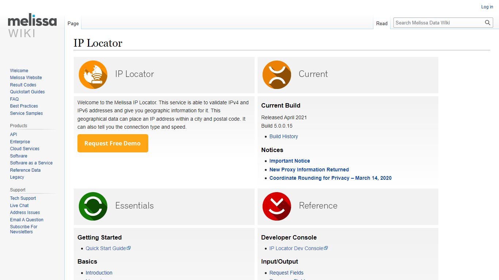Open Service Samples in the sidebar
The height and width of the screenshot is (280, 499).
click(26, 113)
